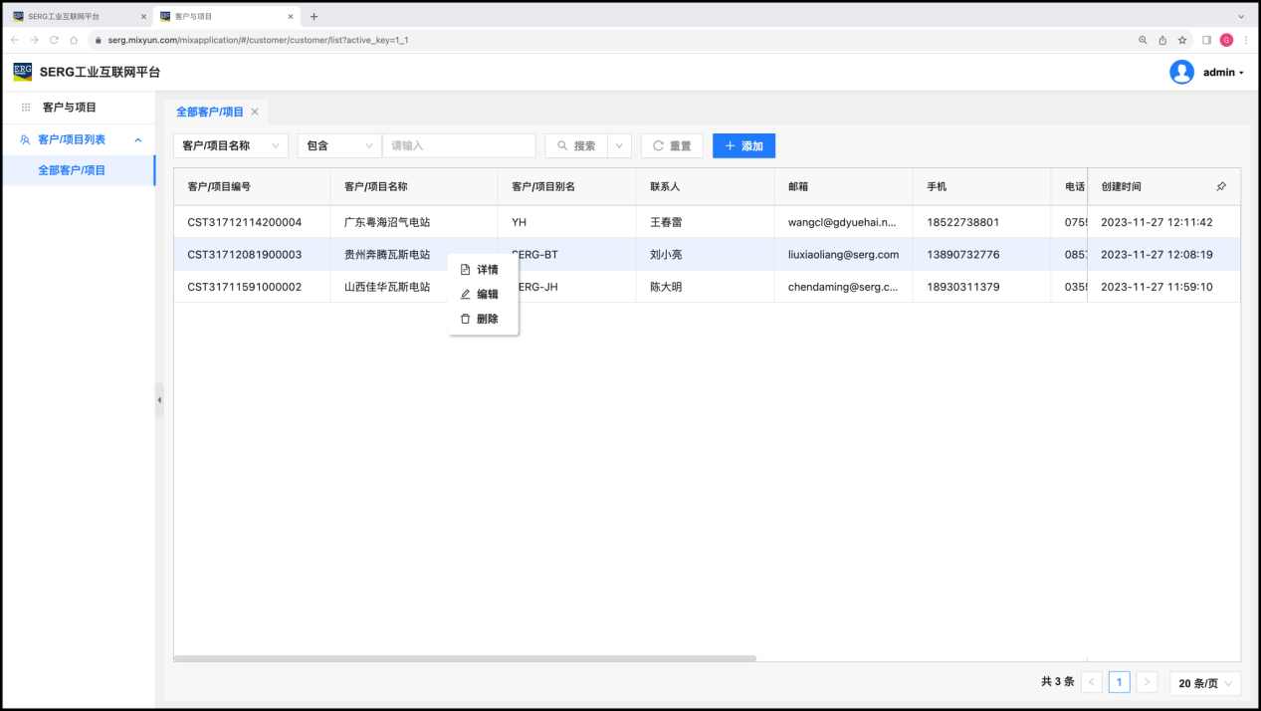Click the grid icon beside 客户与项目
Image resolution: width=1261 pixels, height=711 pixels.
tap(26, 108)
